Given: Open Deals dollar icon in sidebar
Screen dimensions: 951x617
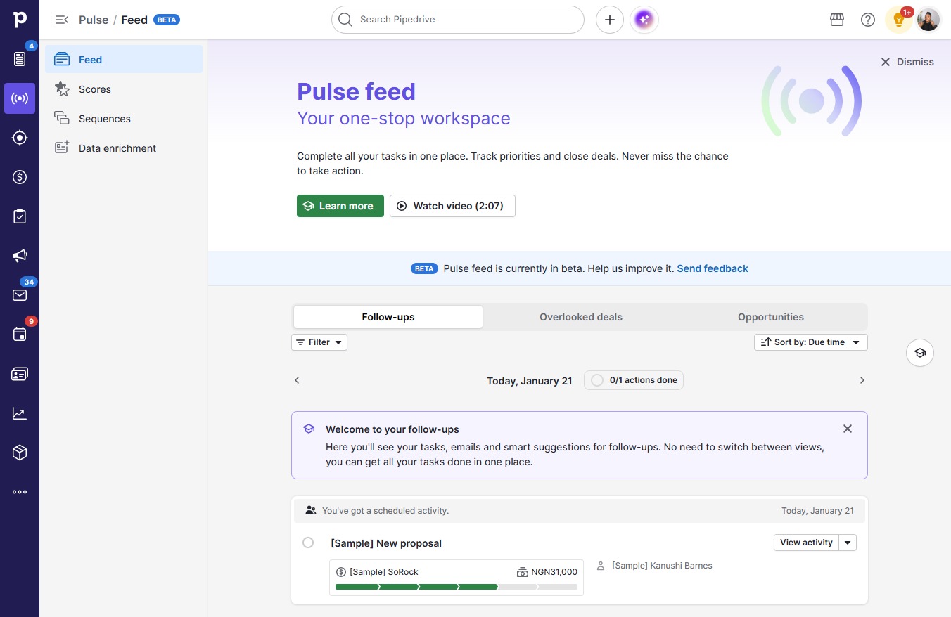Looking at the screenshot, I should click(x=20, y=177).
